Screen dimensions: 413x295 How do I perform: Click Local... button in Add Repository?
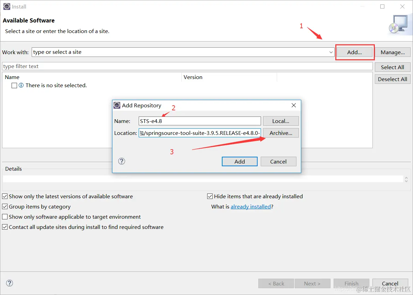pyautogui.click(x=281, y=121)
